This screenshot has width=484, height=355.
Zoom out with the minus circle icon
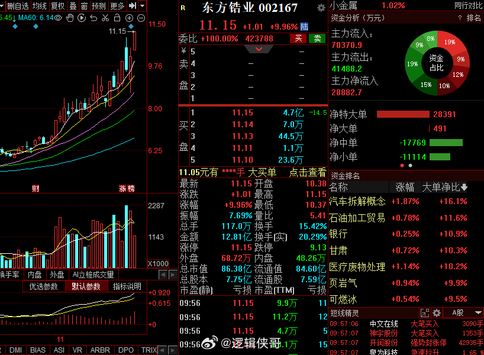pyautogui.click(x=141, y=18)
